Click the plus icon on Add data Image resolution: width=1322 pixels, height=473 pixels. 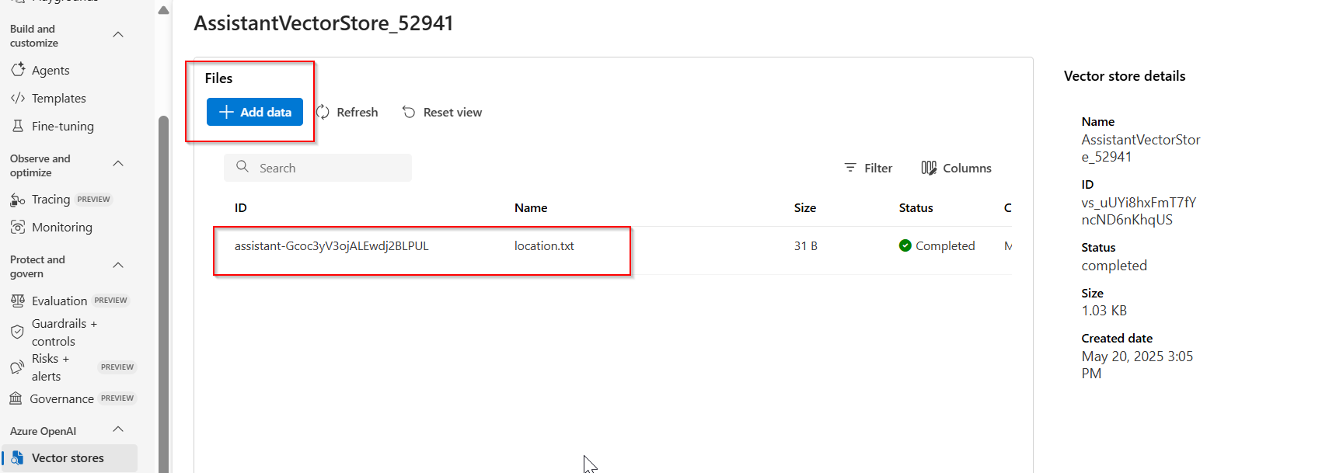point(226,112)
